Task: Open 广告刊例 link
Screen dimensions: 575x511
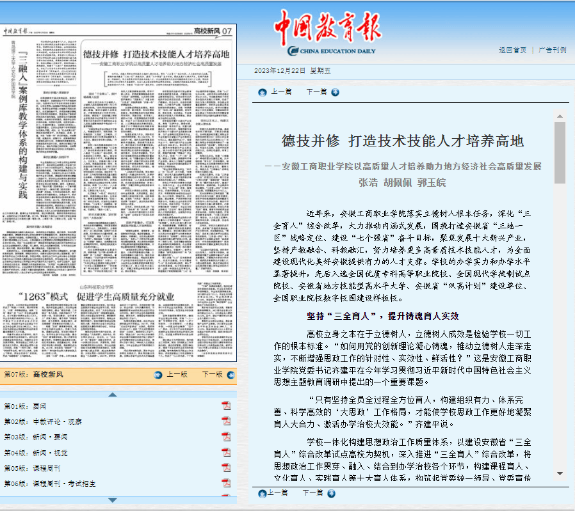Action: [x=552, y=50]
